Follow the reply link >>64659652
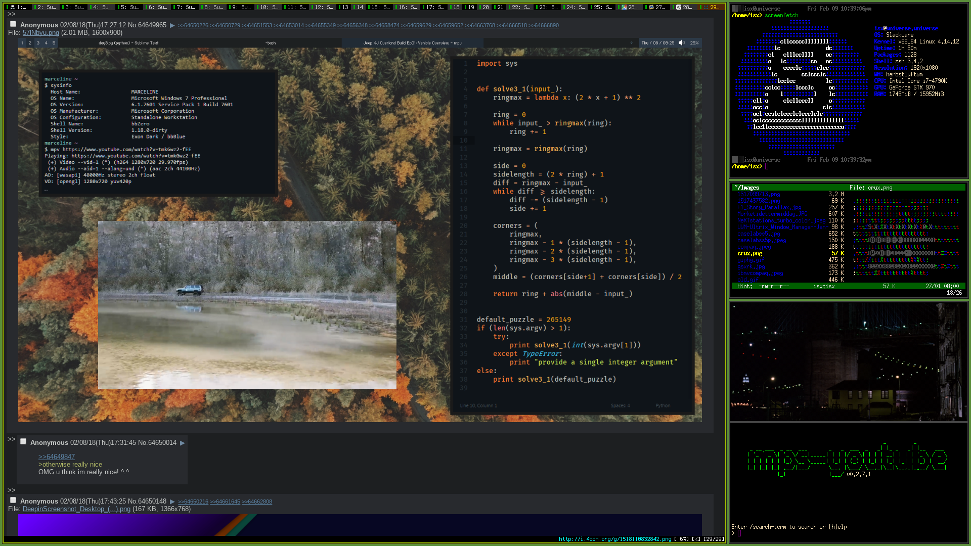Screen dimensions: 971x546 point(448,25)
